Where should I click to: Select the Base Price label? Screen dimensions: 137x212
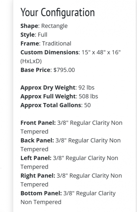point(35,70)
